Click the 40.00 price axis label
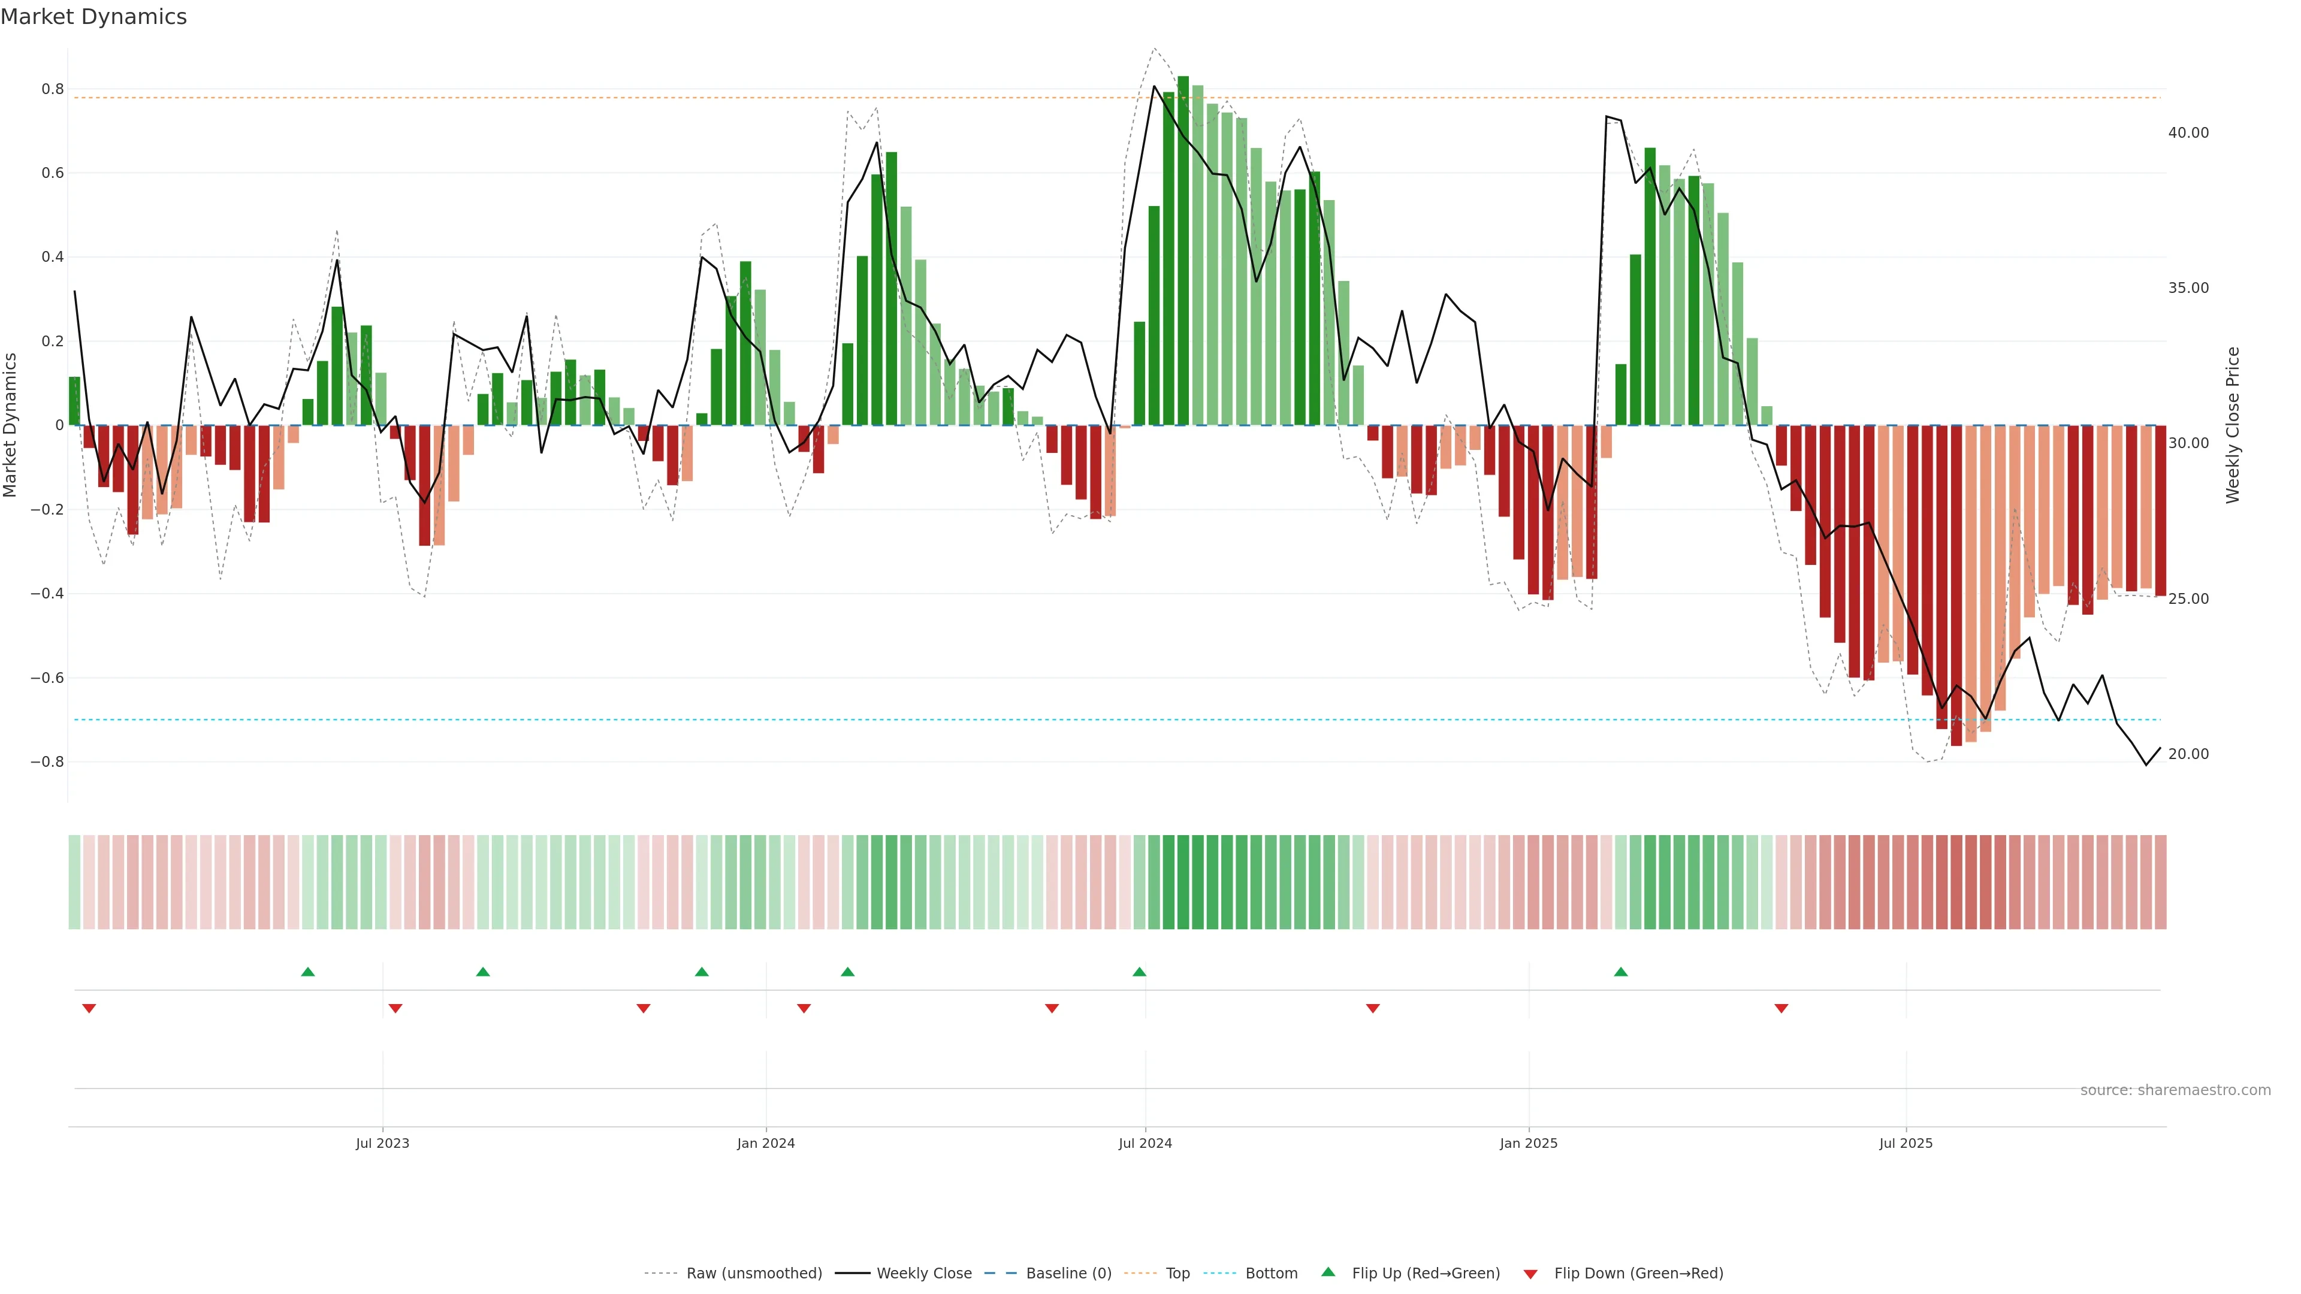 (x=2188, y=133)
